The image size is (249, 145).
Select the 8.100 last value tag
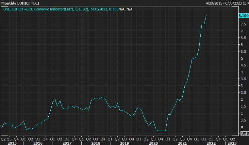244,16
